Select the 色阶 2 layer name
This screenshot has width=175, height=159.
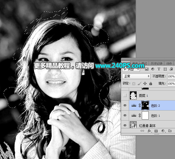point(155,106)
